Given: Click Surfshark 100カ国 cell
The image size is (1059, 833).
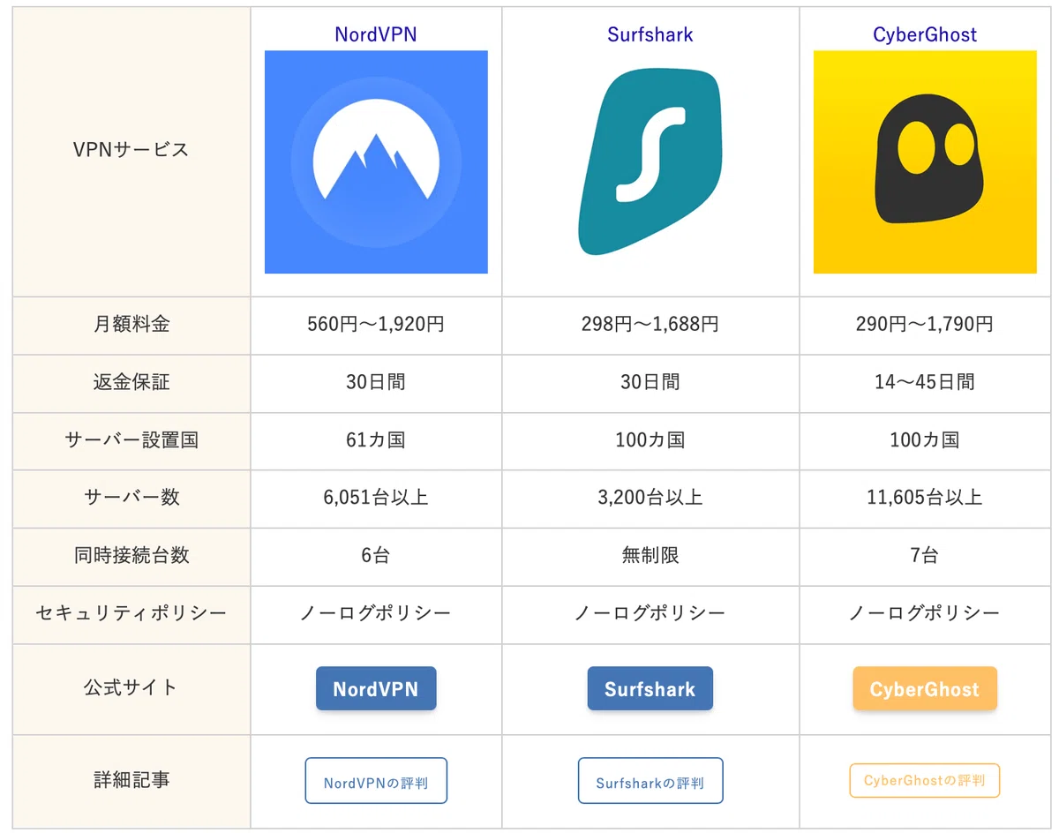Looking at the screenshot, I should pos(650,441).
